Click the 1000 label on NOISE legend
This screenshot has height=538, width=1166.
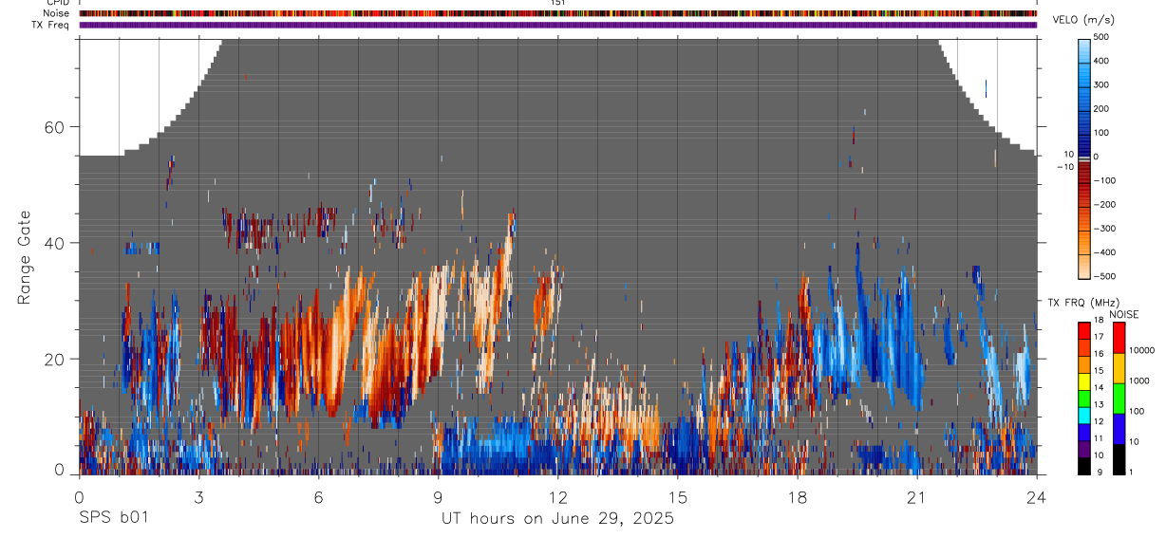click(x=1140, y=381)
